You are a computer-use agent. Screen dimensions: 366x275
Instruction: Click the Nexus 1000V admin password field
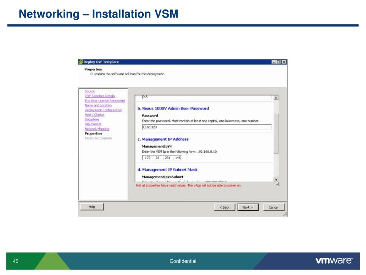pyautogui.click(x=207, y=127)
